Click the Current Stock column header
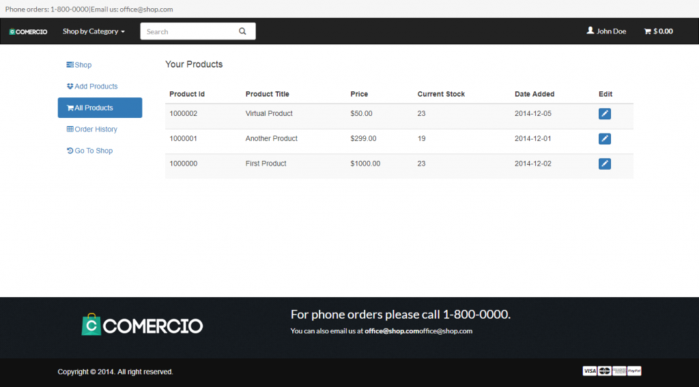This screenshot has height=387, width=699. 441,94
